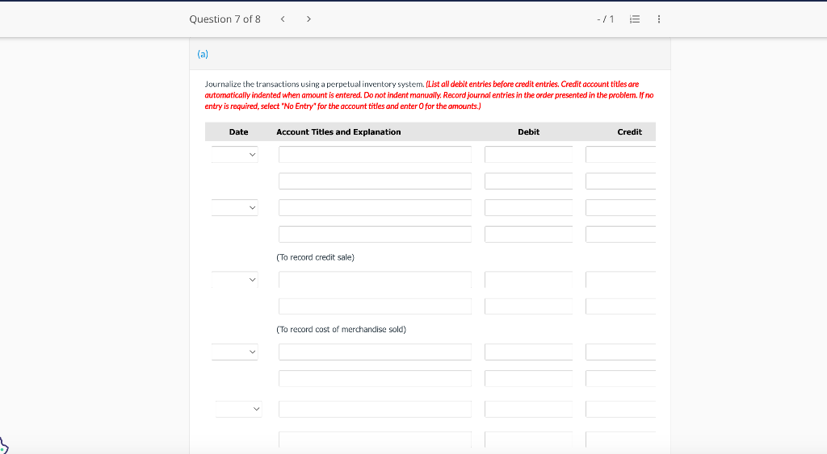Click account title field directly above 'To record cost of merchandise sold'
The height and width of the screenshot is (454, 827).
(375, 306)
